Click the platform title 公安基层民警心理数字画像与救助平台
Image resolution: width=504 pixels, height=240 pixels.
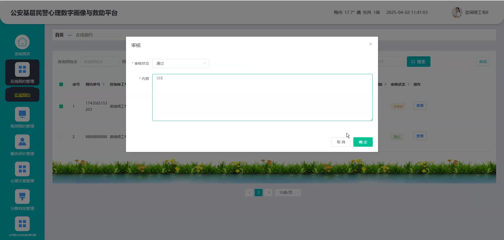64,13
